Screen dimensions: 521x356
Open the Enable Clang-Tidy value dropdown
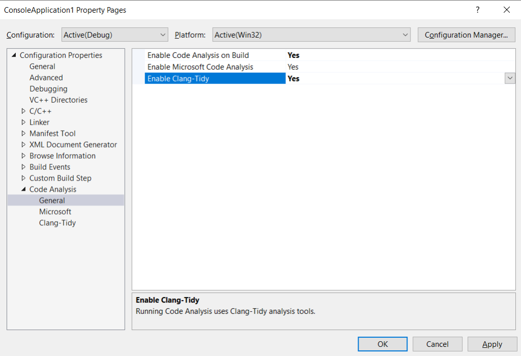[509, 78]
